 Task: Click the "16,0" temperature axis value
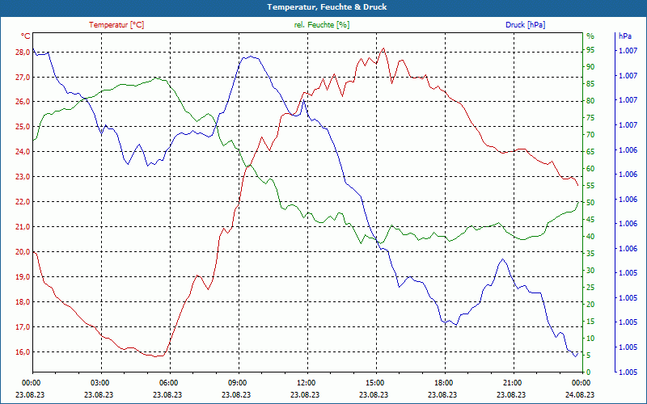coord(23,352)
